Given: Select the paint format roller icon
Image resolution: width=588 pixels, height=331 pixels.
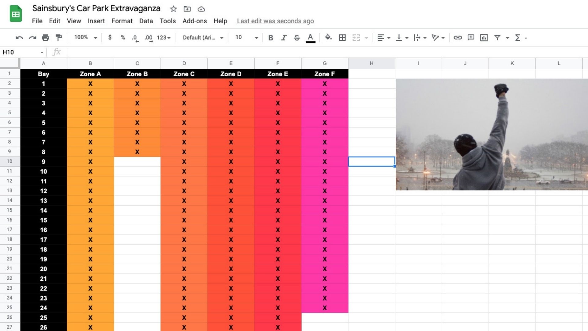Looking at the screenshot, I should 58,38.
